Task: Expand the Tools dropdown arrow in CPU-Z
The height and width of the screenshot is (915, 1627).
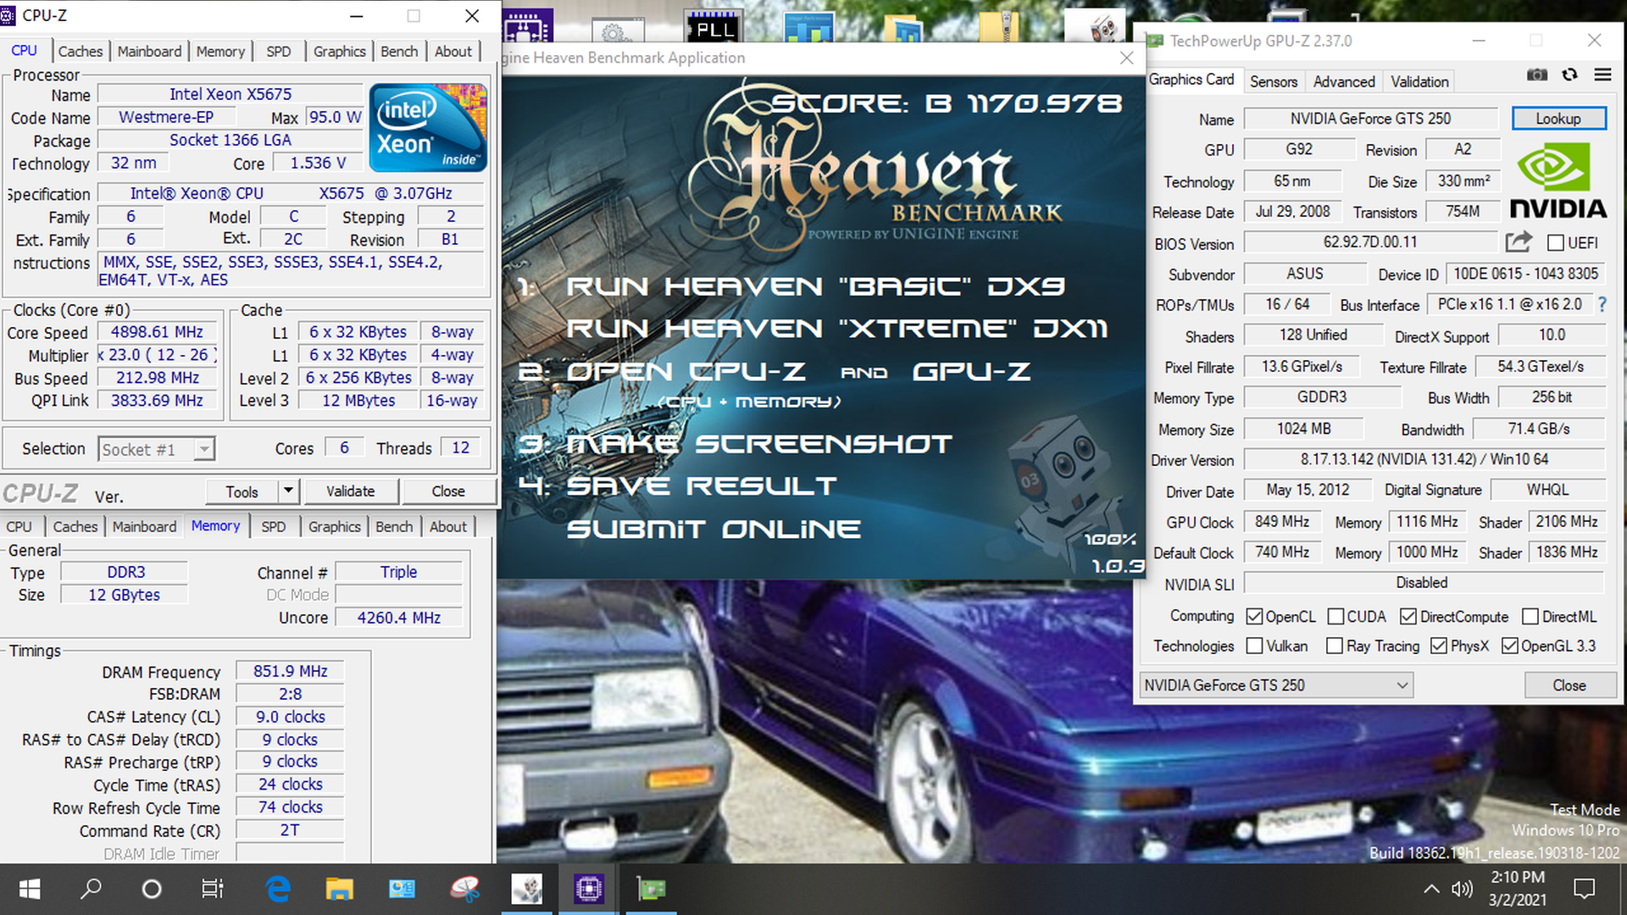Action: pos(288,491)
